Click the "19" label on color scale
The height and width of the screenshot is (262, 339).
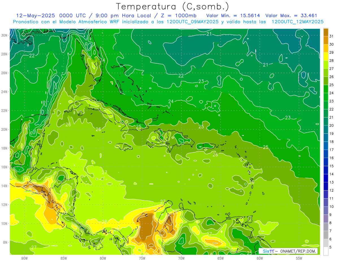pos(332,133)
